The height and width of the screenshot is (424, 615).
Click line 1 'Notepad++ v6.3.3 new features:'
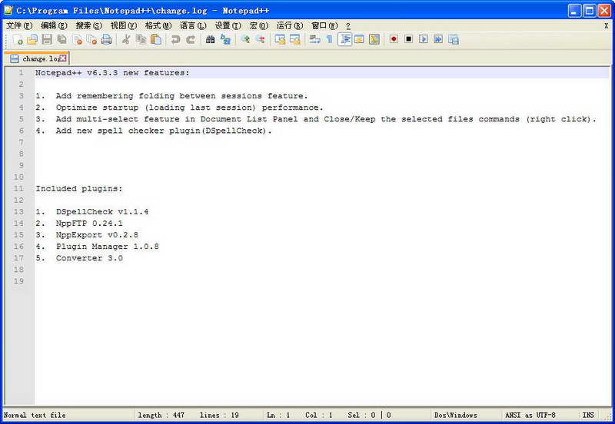[112, 72]
